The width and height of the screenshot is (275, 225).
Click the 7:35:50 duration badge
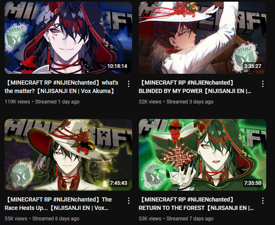point(253,183)
